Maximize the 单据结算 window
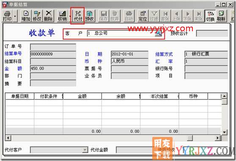 pyautogui.click(x=224, y=5)
